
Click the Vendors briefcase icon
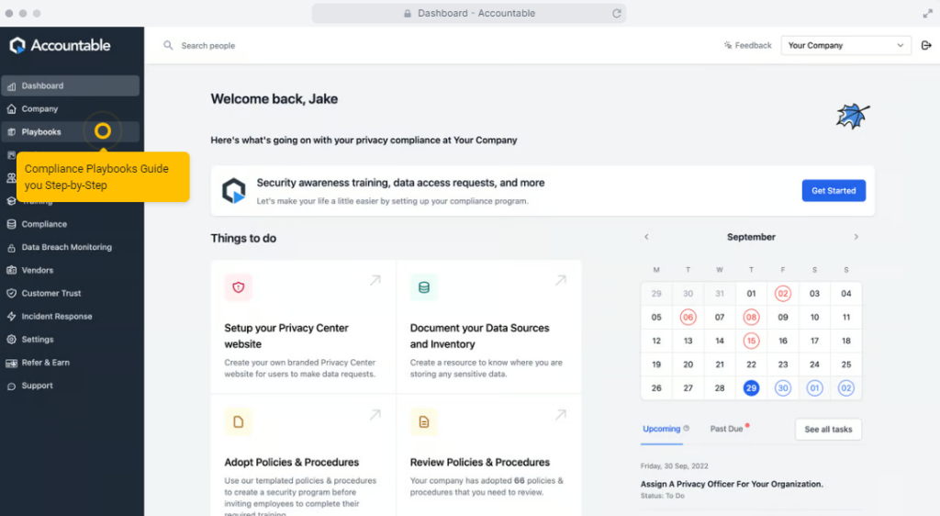tap(11, 270)
